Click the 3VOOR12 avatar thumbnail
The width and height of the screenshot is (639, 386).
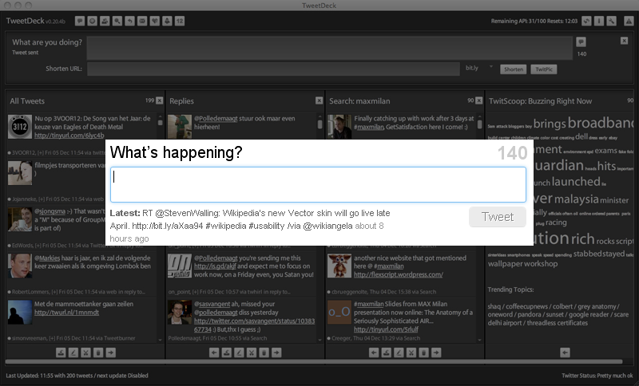pyautogui.click(x=19, y=127)
